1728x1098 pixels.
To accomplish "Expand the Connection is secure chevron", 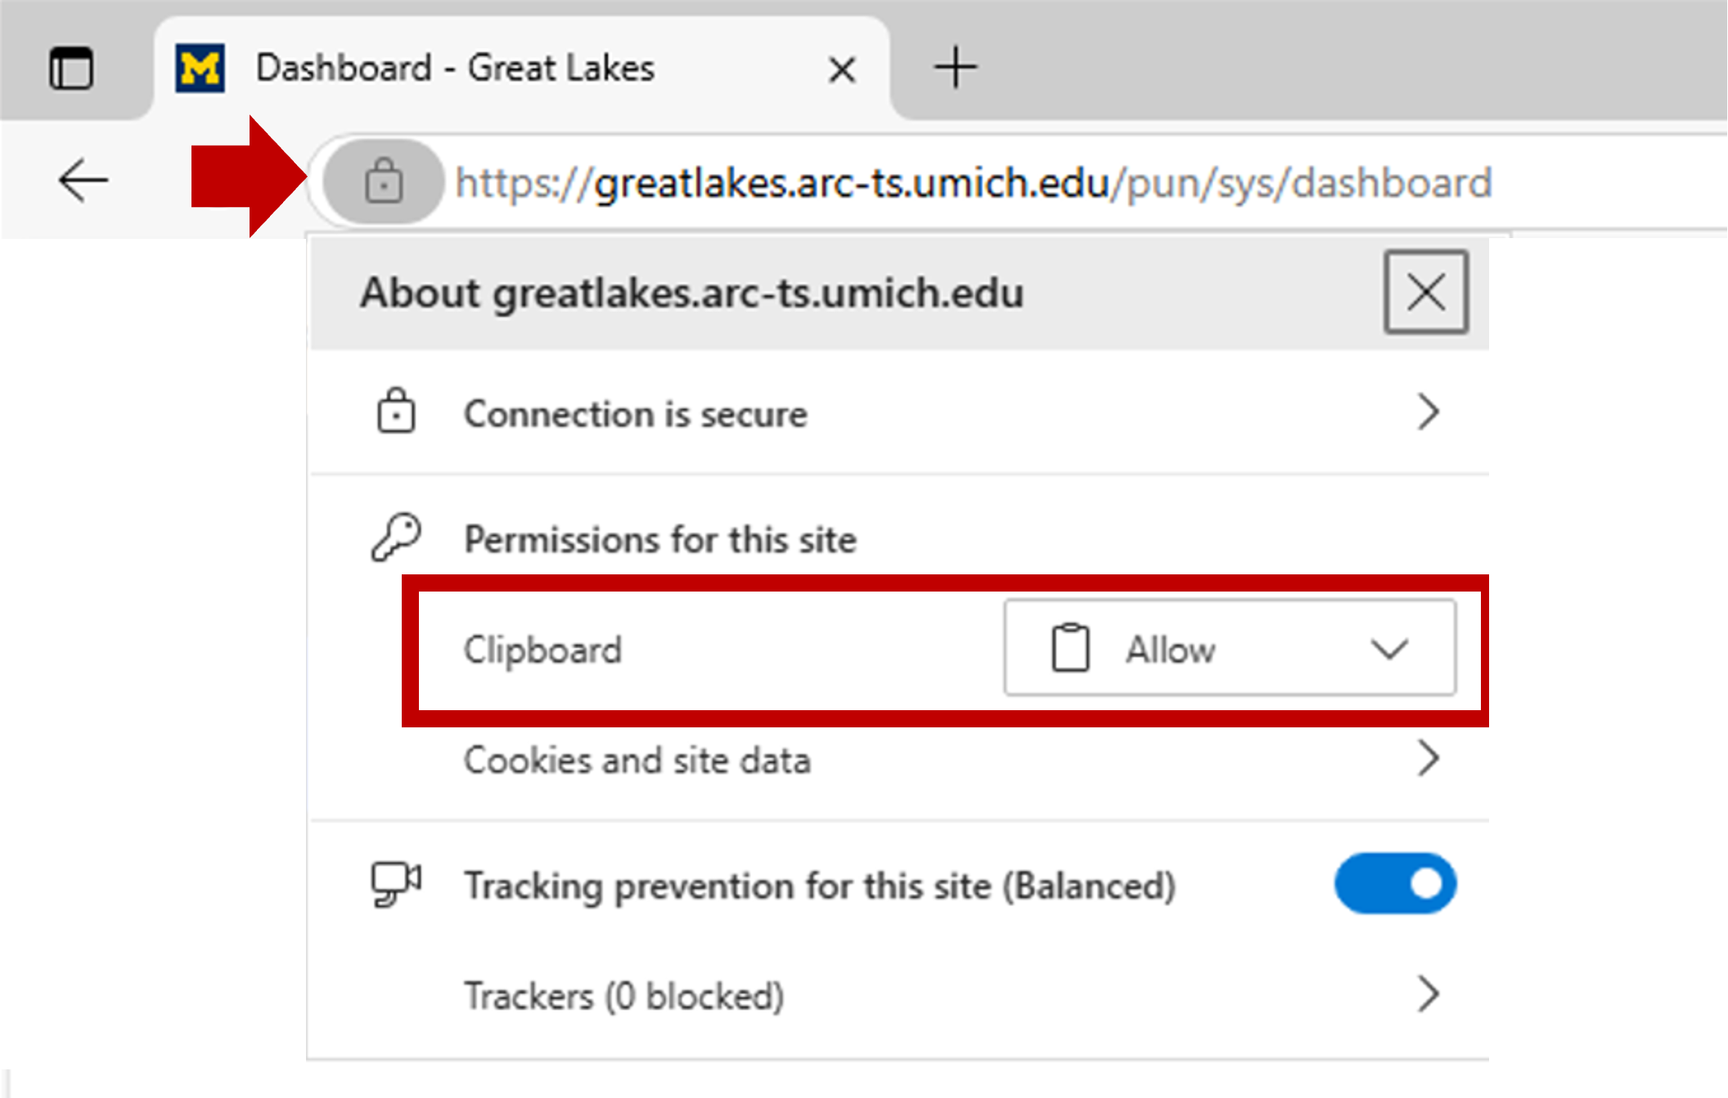I will (x=1428, y=412).
